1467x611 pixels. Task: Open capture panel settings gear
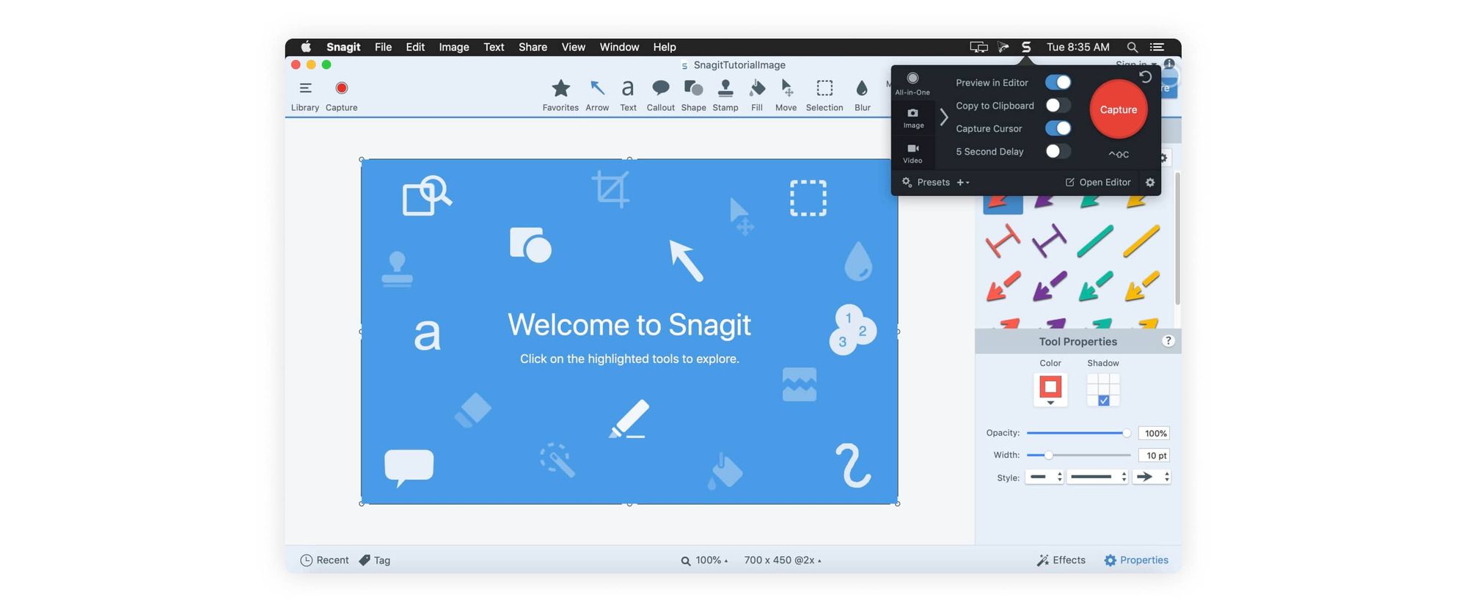pyautogui.click(x=1150, y=183)
